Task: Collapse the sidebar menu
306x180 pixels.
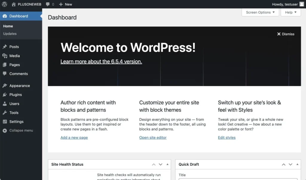Action: point(18,130)
